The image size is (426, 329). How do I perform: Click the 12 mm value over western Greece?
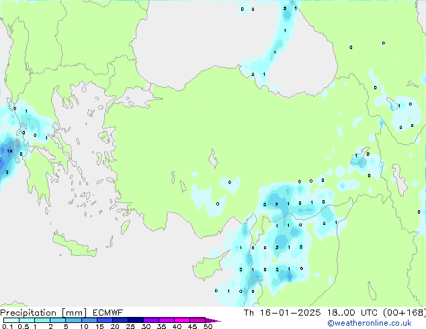point(9,151)
